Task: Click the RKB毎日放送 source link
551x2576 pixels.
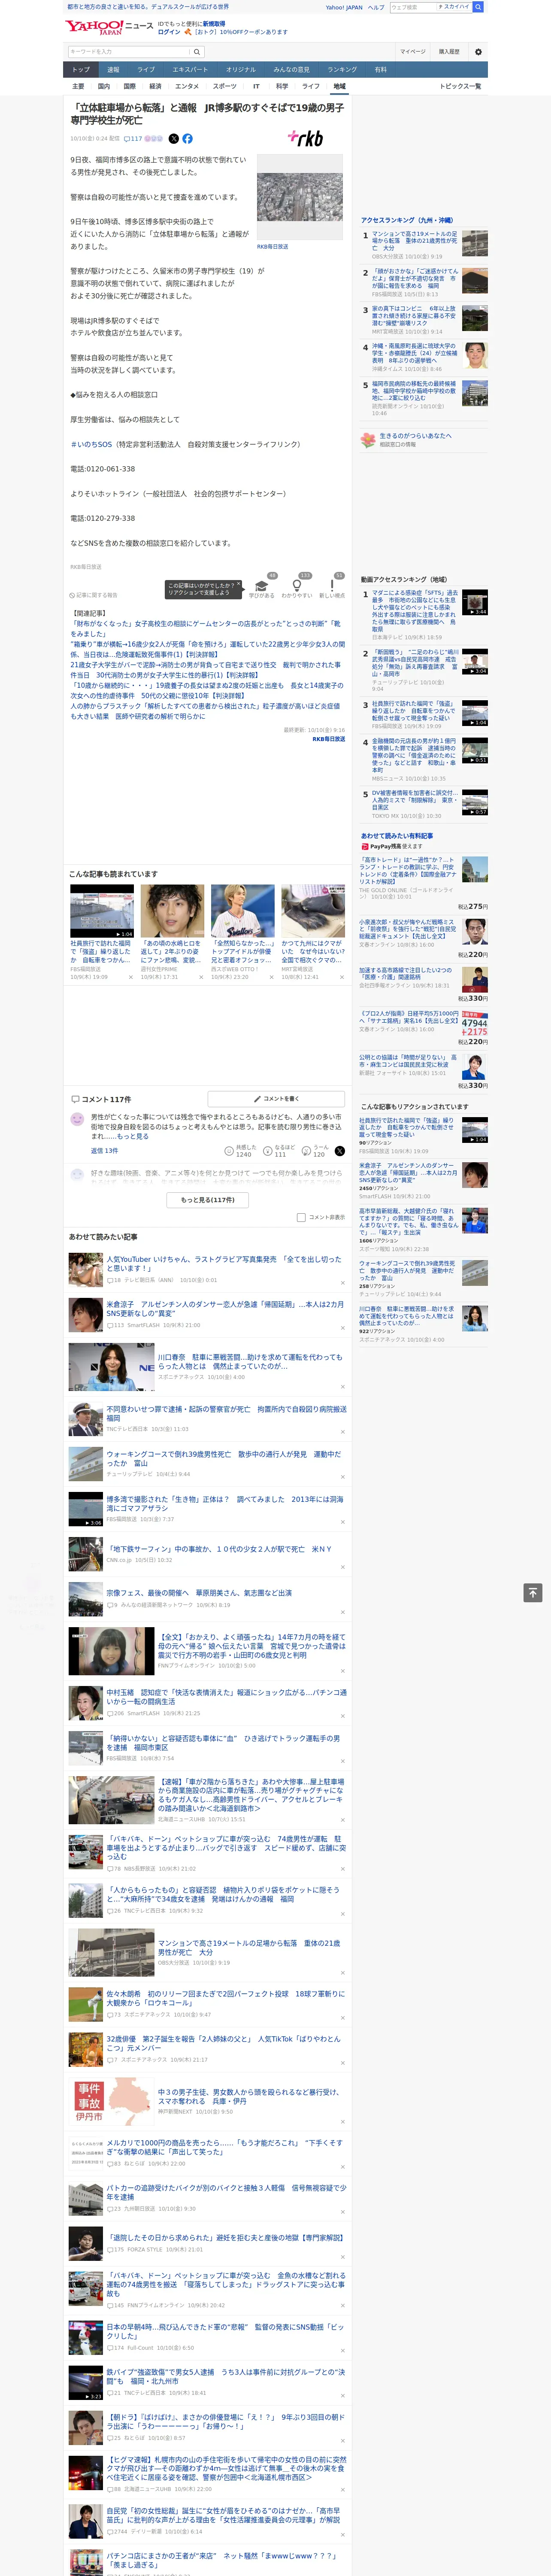Action: 328,739
